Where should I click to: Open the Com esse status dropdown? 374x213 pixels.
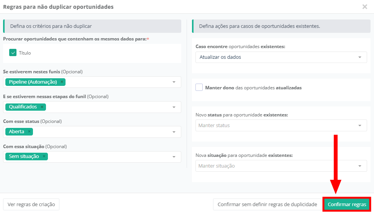click(174, 132)
